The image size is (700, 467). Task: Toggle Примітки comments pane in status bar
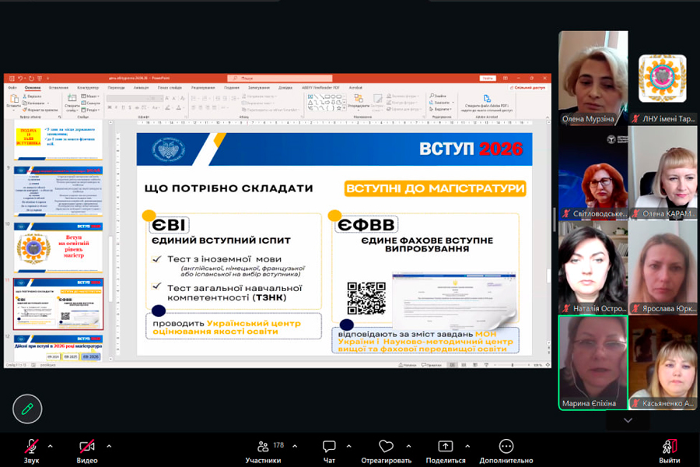coord(431,365)
